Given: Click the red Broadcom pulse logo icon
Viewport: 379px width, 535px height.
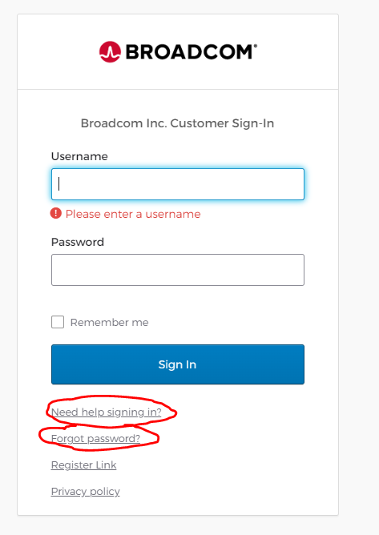Looking at the screenshot, I should [110, 52].
